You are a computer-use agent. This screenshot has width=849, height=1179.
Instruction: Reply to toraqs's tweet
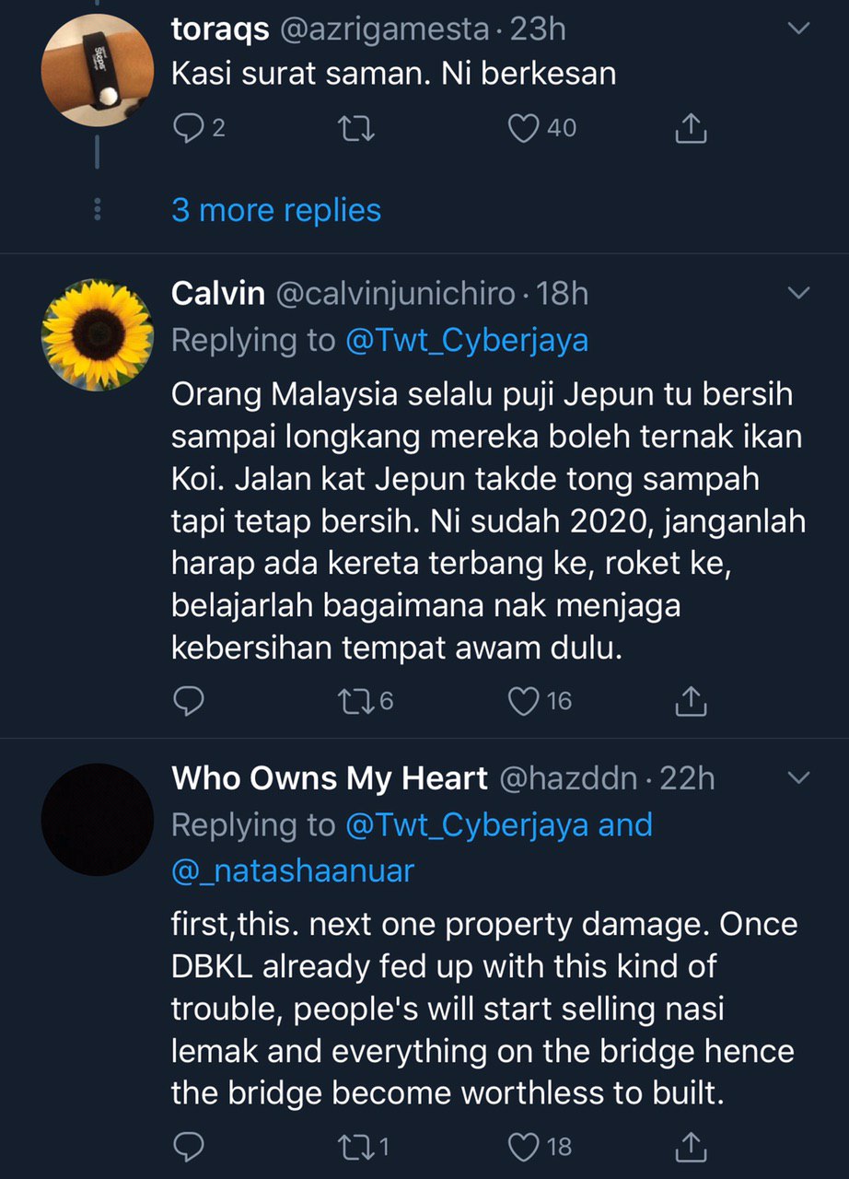(x=187, y=129)
